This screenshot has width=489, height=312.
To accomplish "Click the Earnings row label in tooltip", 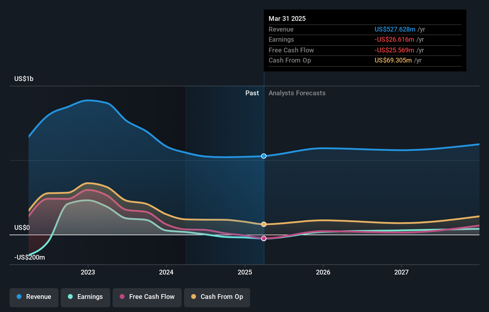I will click(281, 39).
